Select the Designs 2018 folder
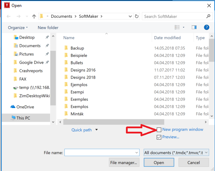The height and width of the screenshot is (171, 215). (83, 78)
